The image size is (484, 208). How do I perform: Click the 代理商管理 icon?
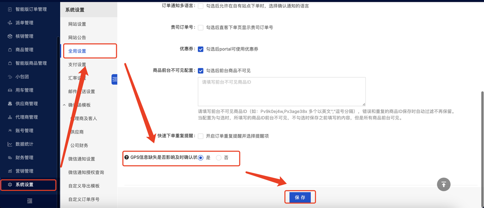pos(10,117)
